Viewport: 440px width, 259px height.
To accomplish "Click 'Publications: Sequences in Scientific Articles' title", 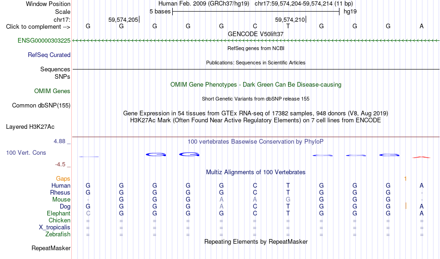I will [256, 63].
